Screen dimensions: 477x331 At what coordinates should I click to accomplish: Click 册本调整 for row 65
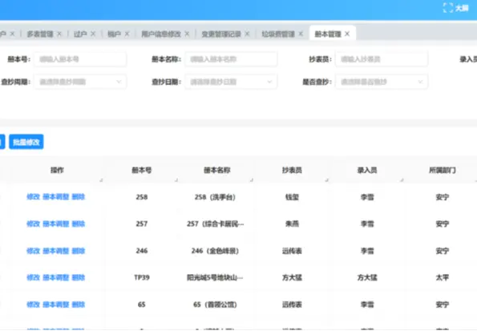coord(55,305)
